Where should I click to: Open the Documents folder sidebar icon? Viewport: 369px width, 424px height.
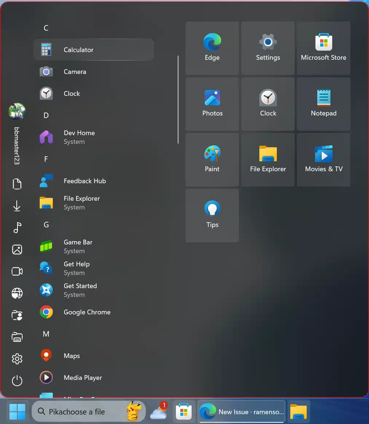17,184
